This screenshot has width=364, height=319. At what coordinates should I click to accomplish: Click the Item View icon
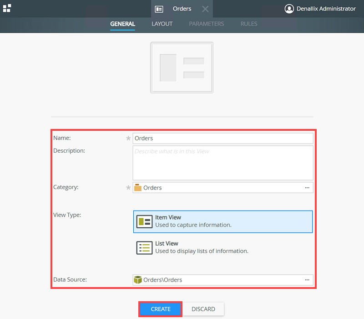coord(144,221)
